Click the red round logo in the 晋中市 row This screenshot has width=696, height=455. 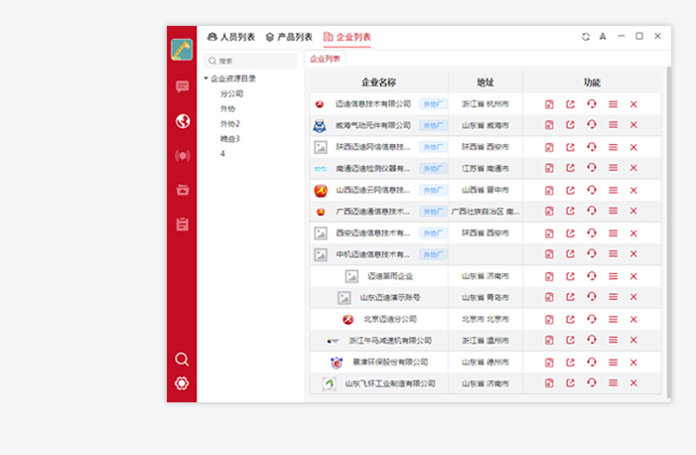321,191
